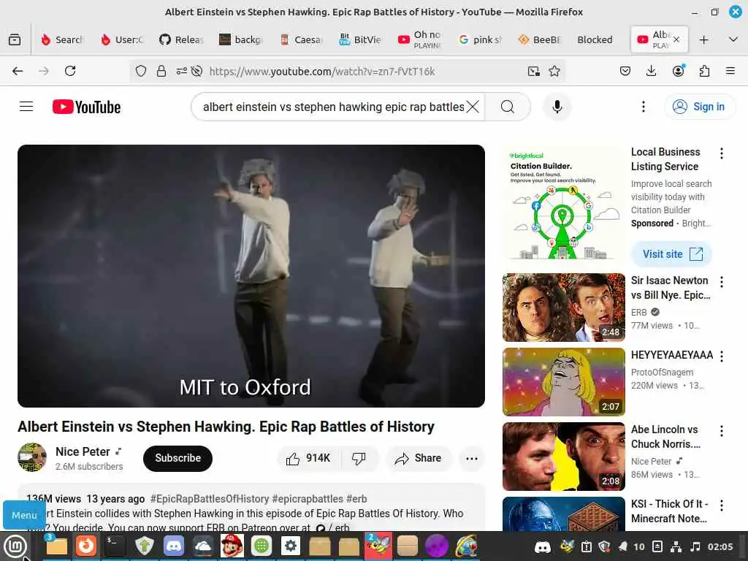Click the YouTube search magnifier button
This screenshot has width=748, height=561.
pos(508,107)
